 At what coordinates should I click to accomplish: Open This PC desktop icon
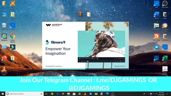pyautogui.click(x=4, y=15)
